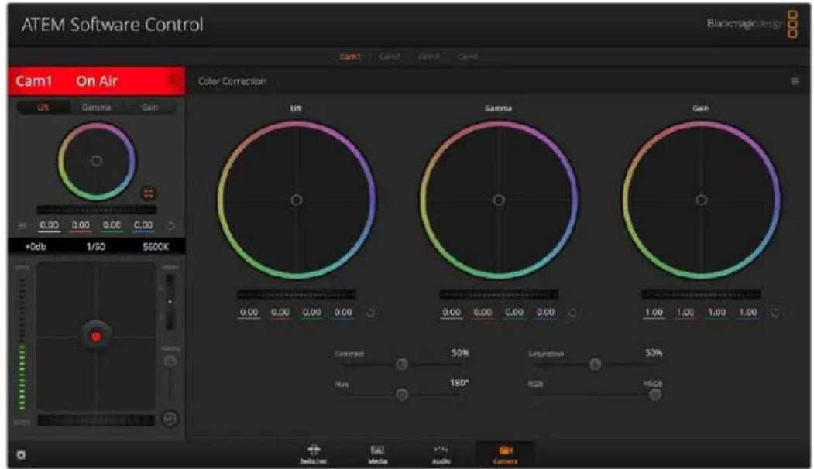
Task: Click the Lift red value field
Action: click(280, 313)
